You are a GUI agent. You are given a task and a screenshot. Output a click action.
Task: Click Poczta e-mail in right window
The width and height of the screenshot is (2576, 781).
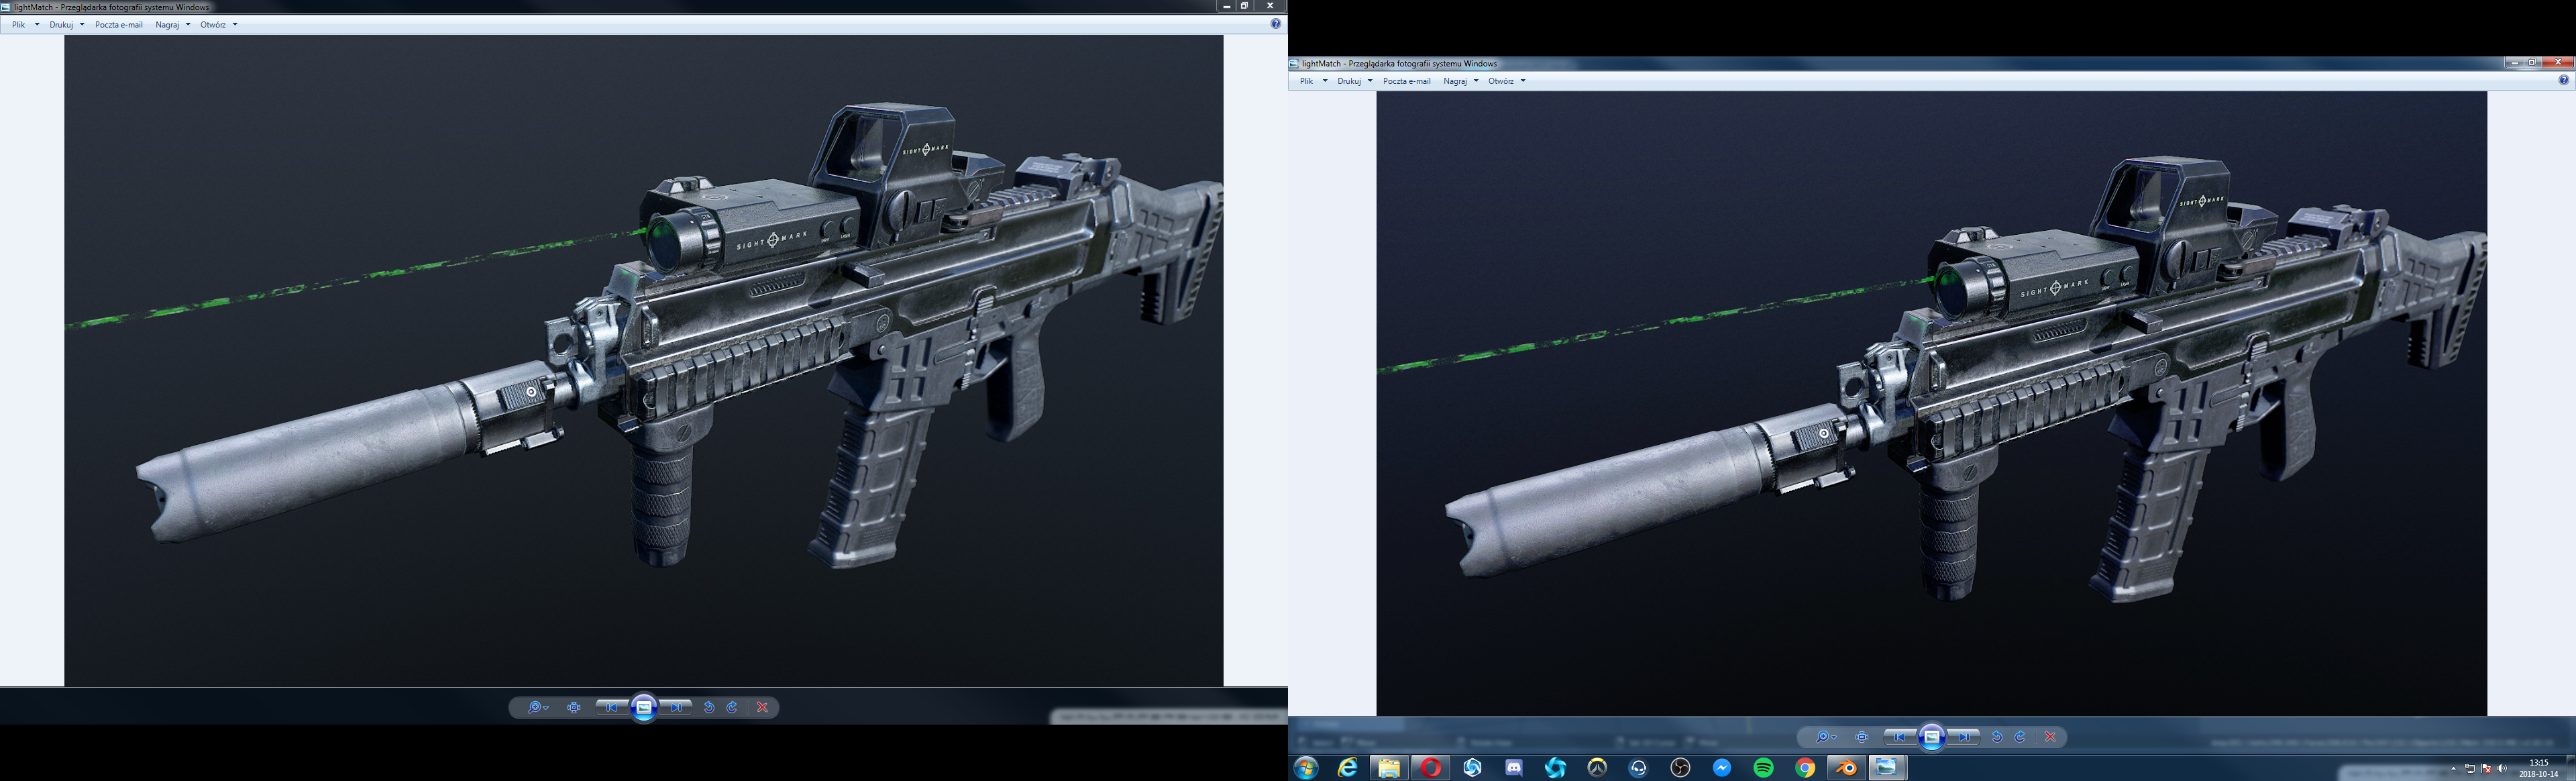coord(1406,81)
